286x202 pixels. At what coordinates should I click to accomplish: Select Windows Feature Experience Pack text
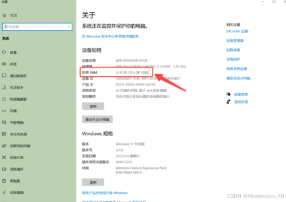point(141,168)
